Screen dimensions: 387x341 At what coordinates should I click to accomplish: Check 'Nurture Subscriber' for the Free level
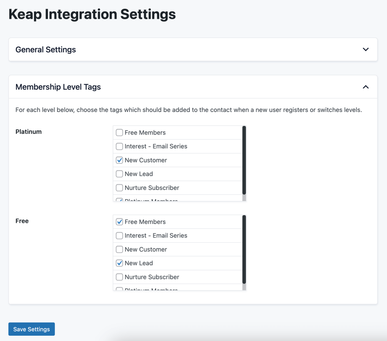119,277
